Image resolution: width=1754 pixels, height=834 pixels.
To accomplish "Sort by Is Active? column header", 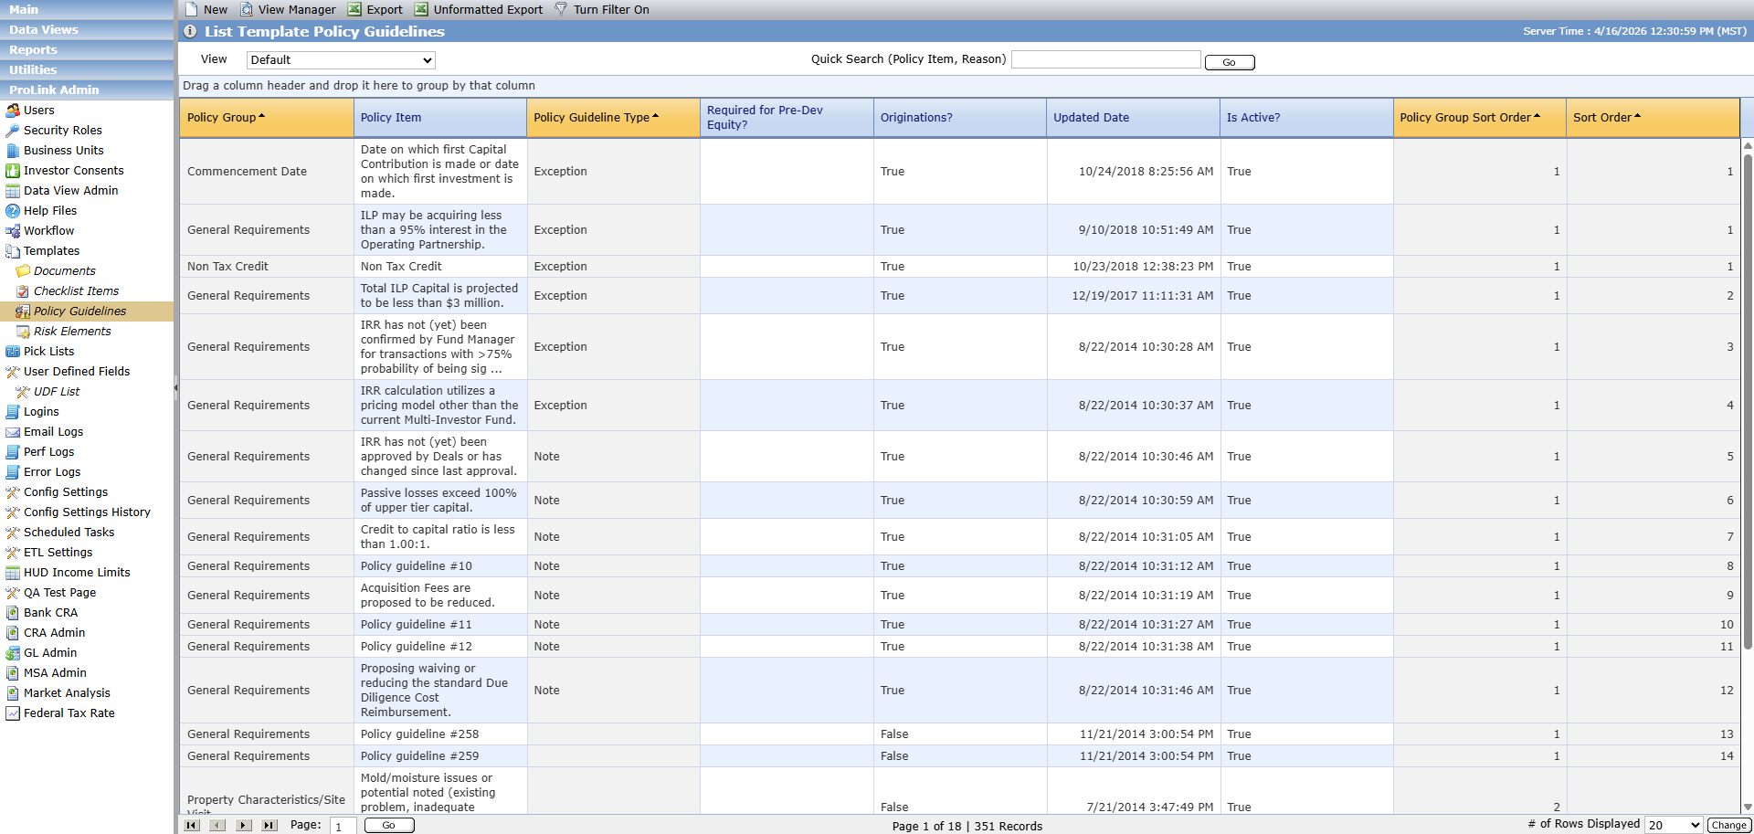I will [x=1306, y=118].
